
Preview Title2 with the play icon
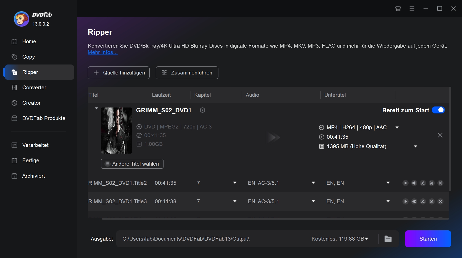click(x=406, y=183)
